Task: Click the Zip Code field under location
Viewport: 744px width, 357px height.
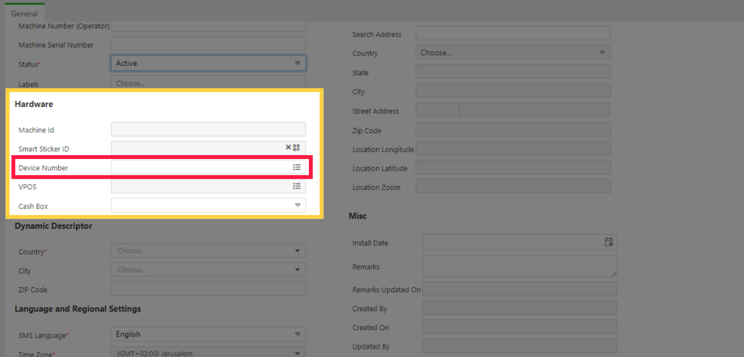Action: (x=512, y=130)
